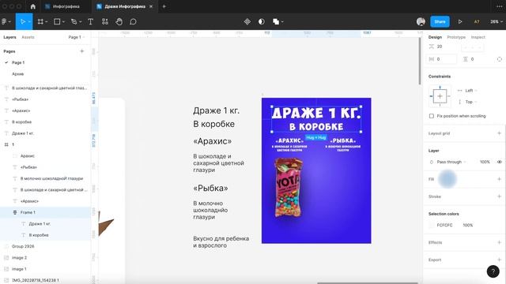The image size is (506, 284).
Task: Select the image 2 layer
Action: (x=45, y=257)
